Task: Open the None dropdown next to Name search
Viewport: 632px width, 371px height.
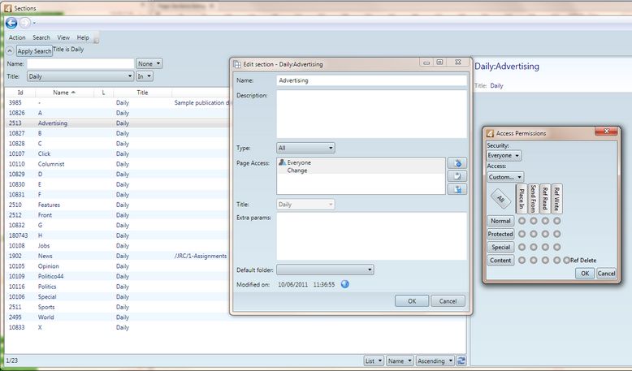Action: pos(149,63)
